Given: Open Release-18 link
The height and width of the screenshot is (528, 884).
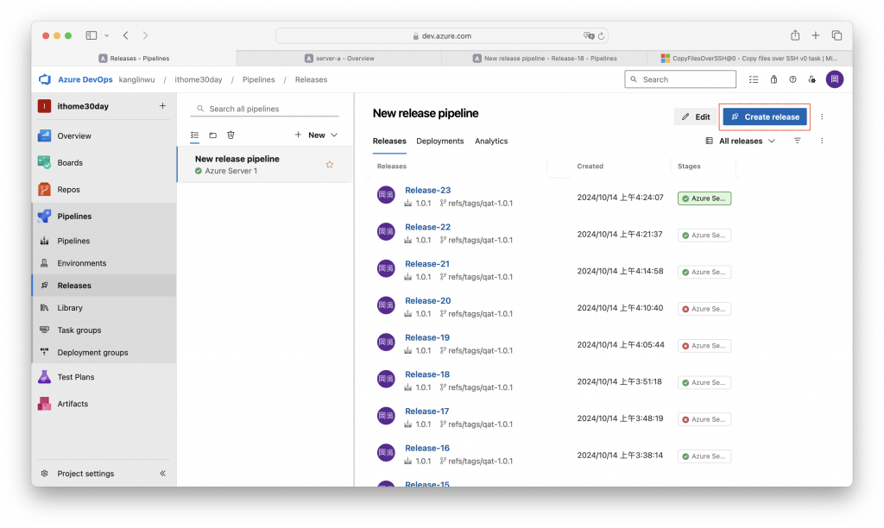Looking at the screenshot, I should 427,374.
